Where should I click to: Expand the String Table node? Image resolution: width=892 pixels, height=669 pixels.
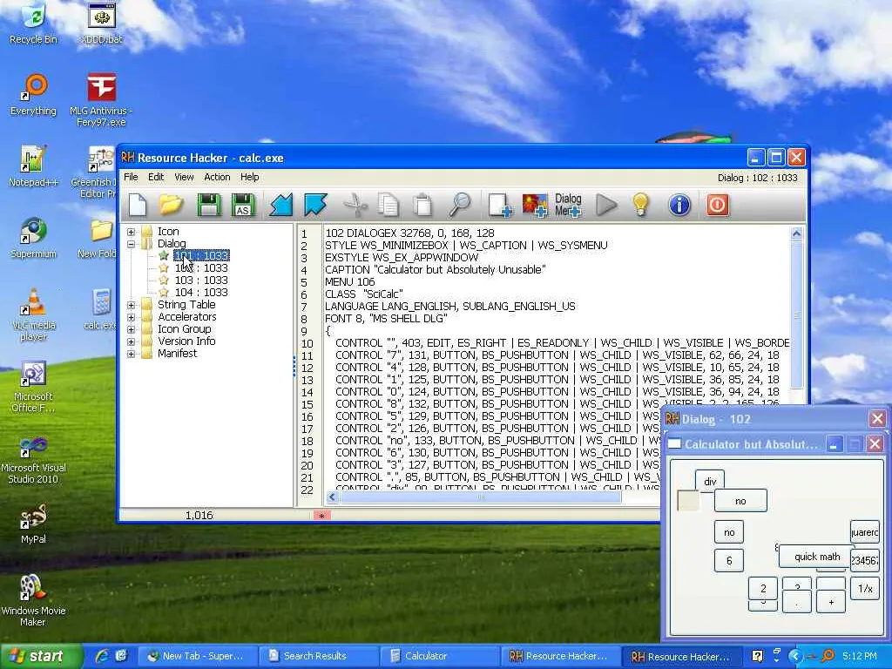[x=131, y=305]
